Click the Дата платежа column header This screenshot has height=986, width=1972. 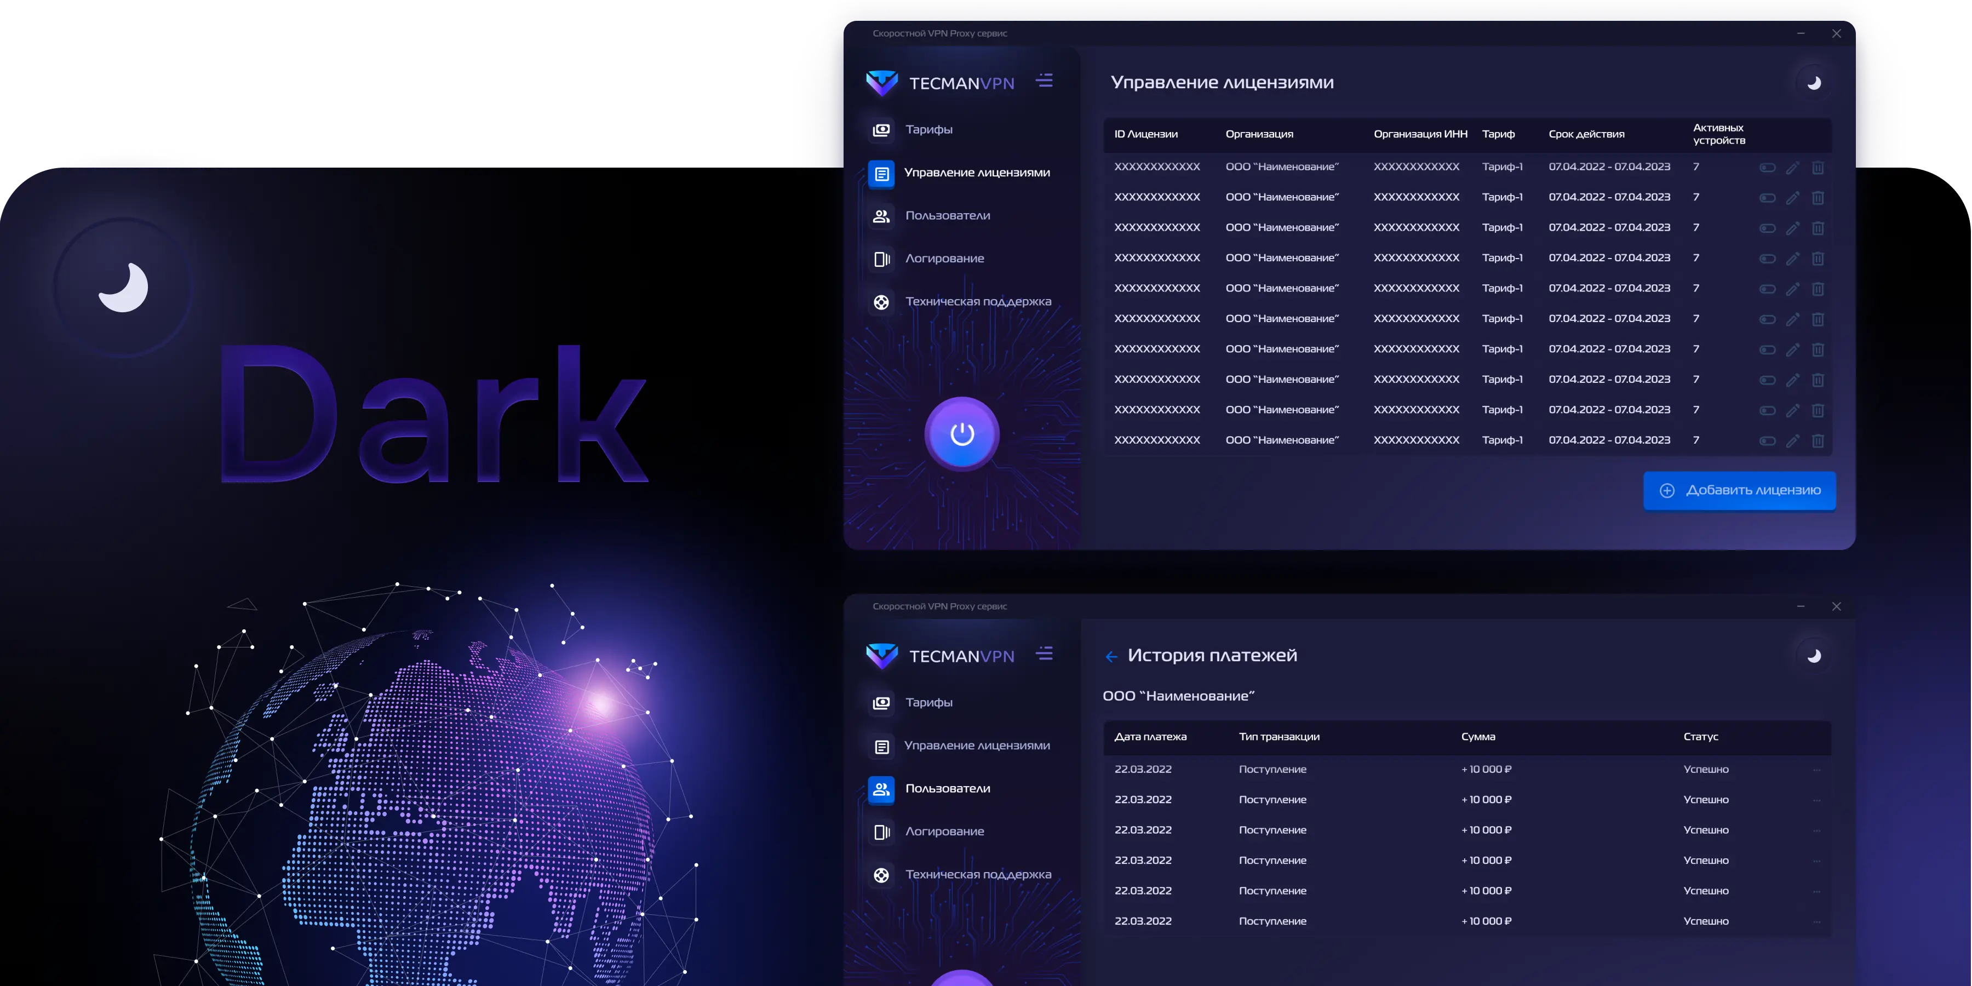(x=1150, y=737)
